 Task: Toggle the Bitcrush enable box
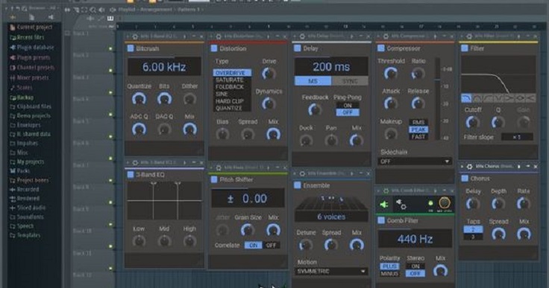[131, 48]
